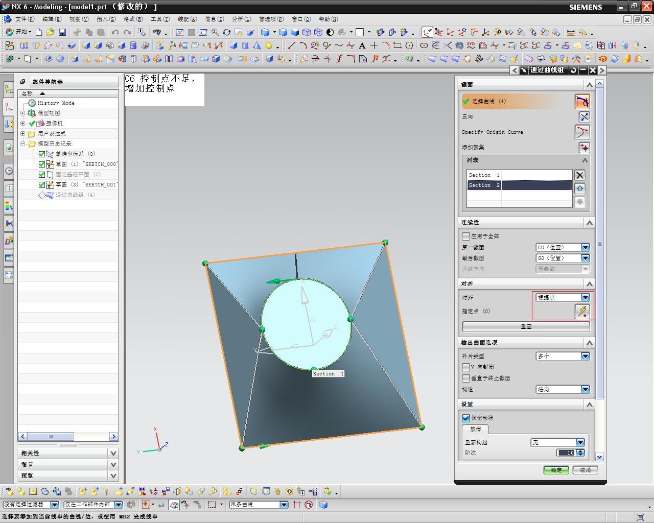The width and height of the screenshot is (654, 523).
Task: Click the 取消 cancel button
Action: (586, 470)
